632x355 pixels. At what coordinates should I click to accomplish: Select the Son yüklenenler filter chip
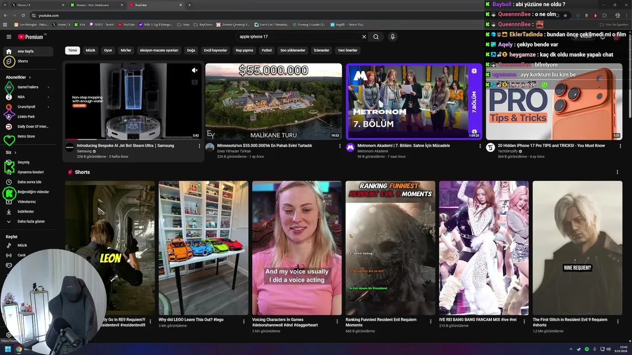pyautogui.click(x=293, y=50)
